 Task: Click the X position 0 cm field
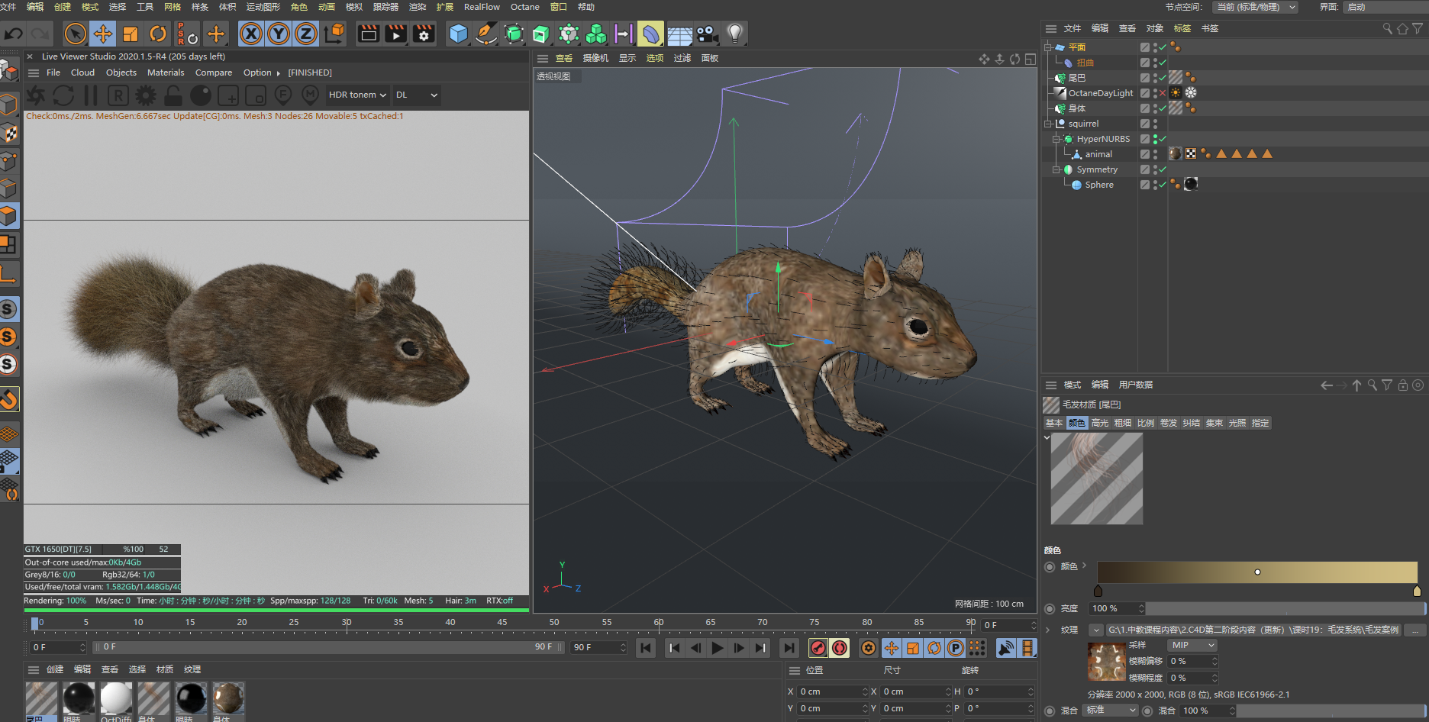(x=832, y=691)
